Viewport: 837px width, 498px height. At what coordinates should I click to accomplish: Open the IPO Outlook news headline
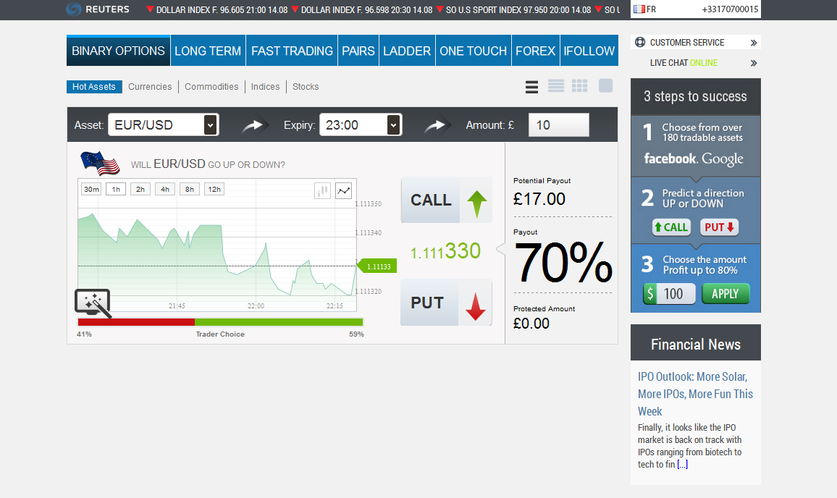click(x=695, y=394)
